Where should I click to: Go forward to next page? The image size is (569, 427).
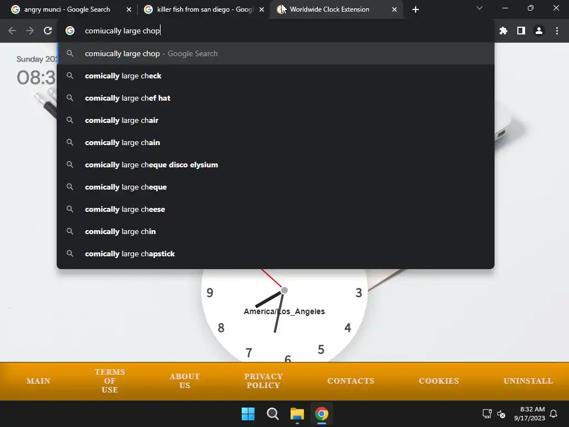[x=30, y=31]
